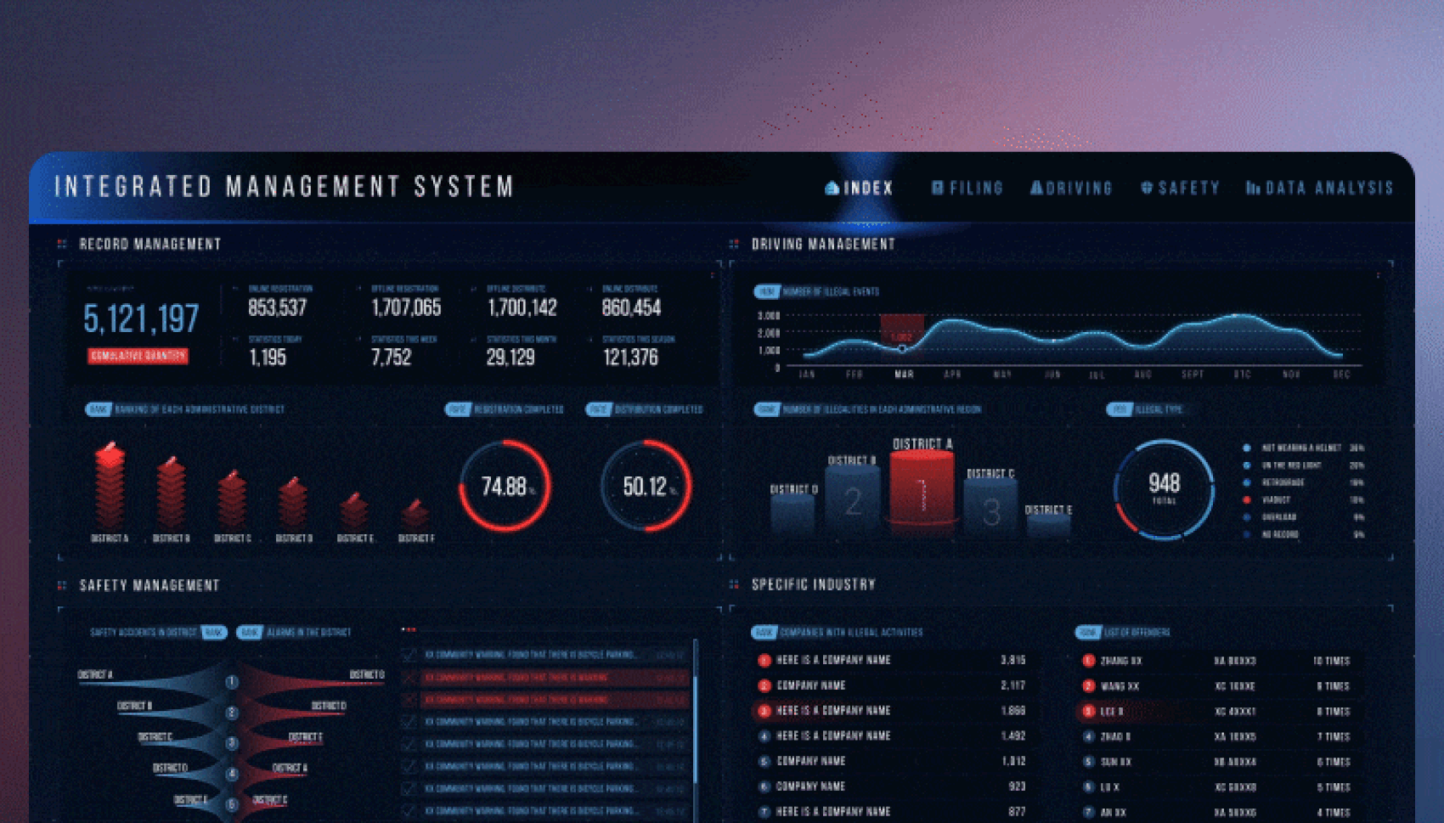Switch to the Safety tab
The width and height of the screenshot is (1444, 823).
point(1180,188)
